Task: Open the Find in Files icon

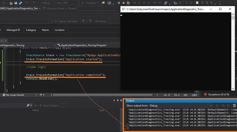Action: coord(103,3)
